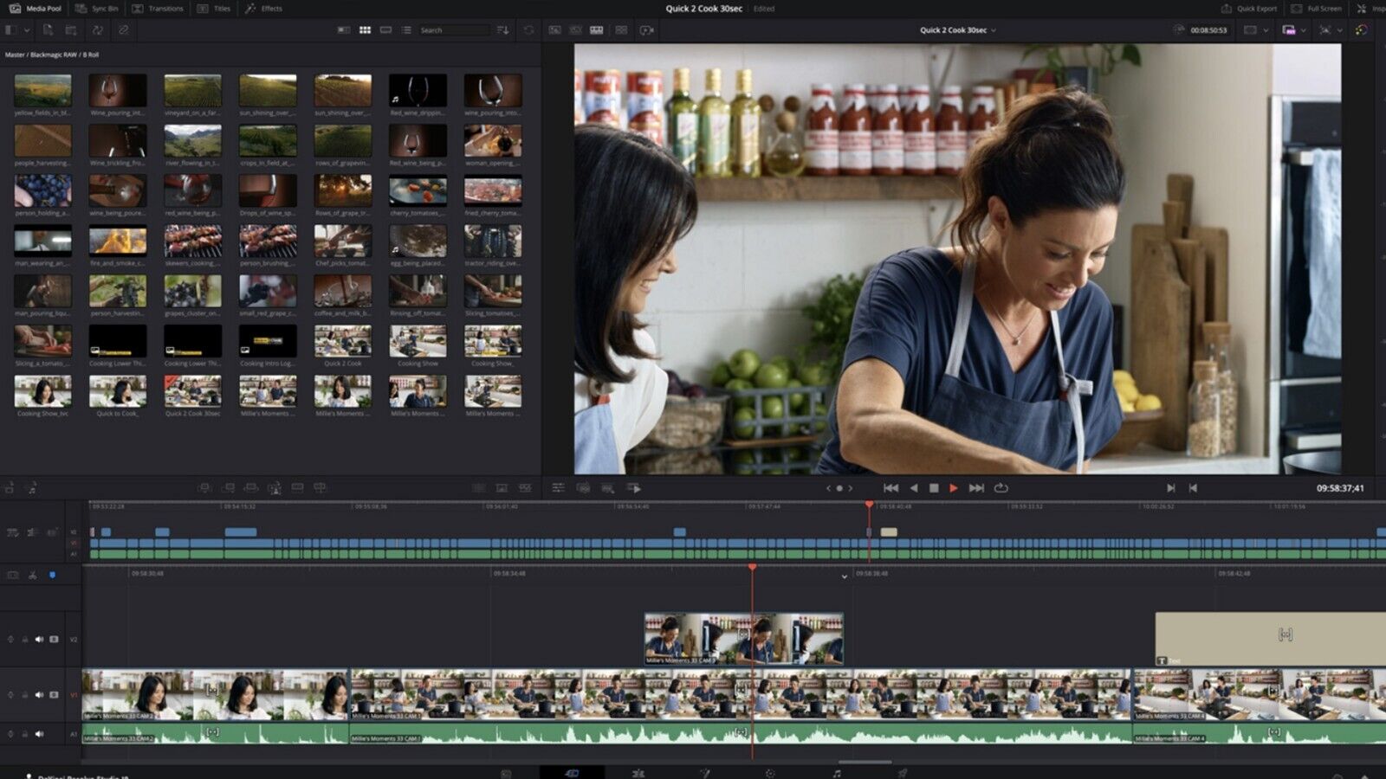Click the Sync Clips icon
Viewport: 1386px width, 779px height.
coord(98,29)
